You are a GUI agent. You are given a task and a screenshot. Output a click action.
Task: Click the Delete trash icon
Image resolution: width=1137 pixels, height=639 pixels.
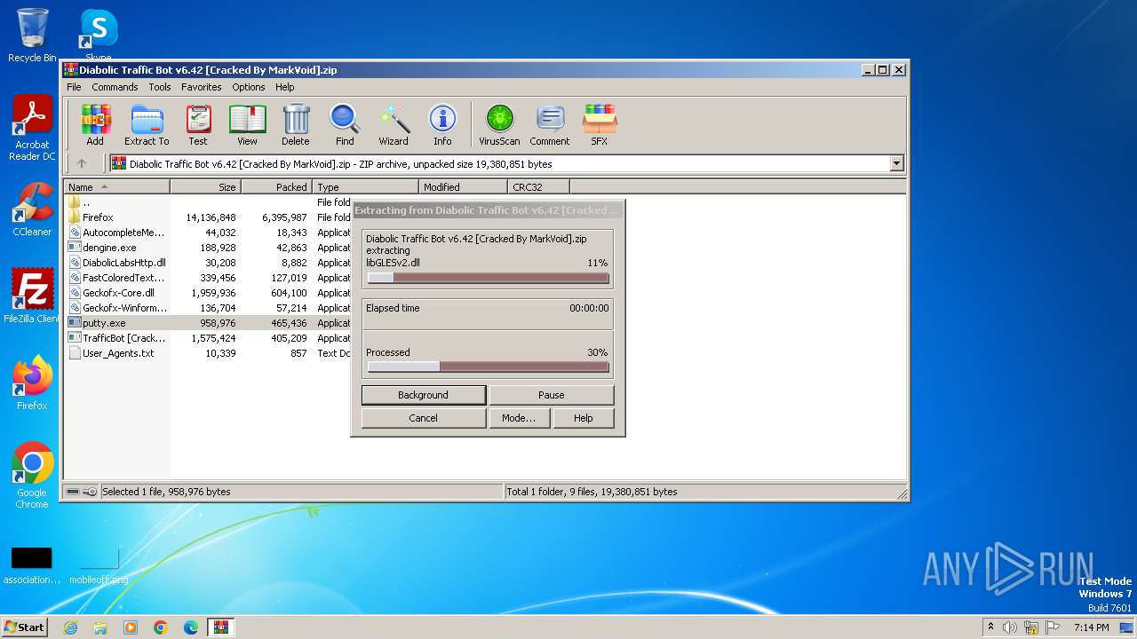[x=296, y=124]
